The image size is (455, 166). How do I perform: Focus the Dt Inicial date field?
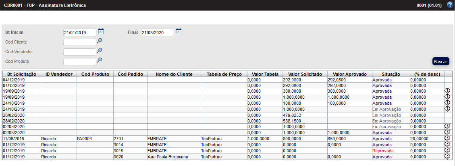79,32
